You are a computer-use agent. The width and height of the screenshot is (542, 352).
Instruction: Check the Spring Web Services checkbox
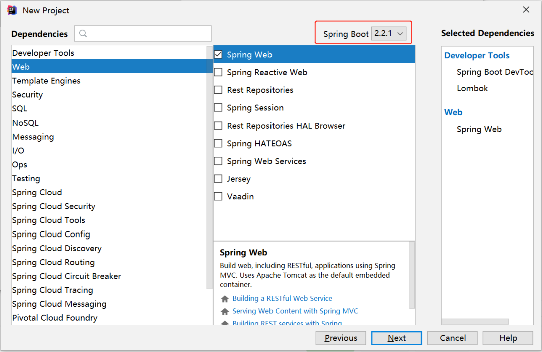coord(218,161)
